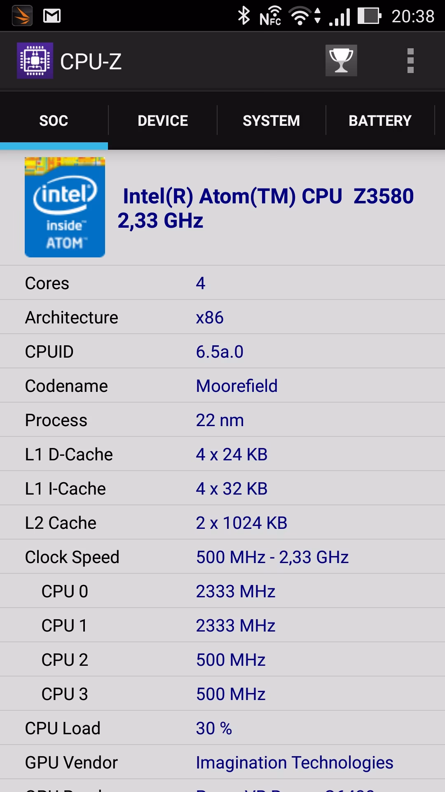Tap the battery status icon
The height and width of the screenshot is (792, 445).
(369, 16)
